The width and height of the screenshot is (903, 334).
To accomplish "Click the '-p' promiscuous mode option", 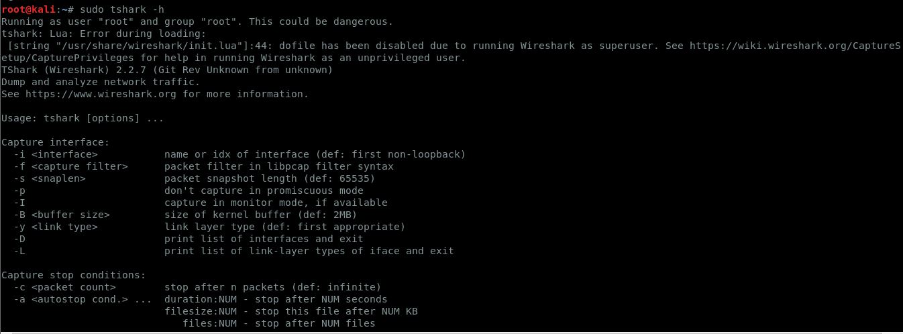I will 19,190.
